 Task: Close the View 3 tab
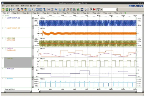29,13
